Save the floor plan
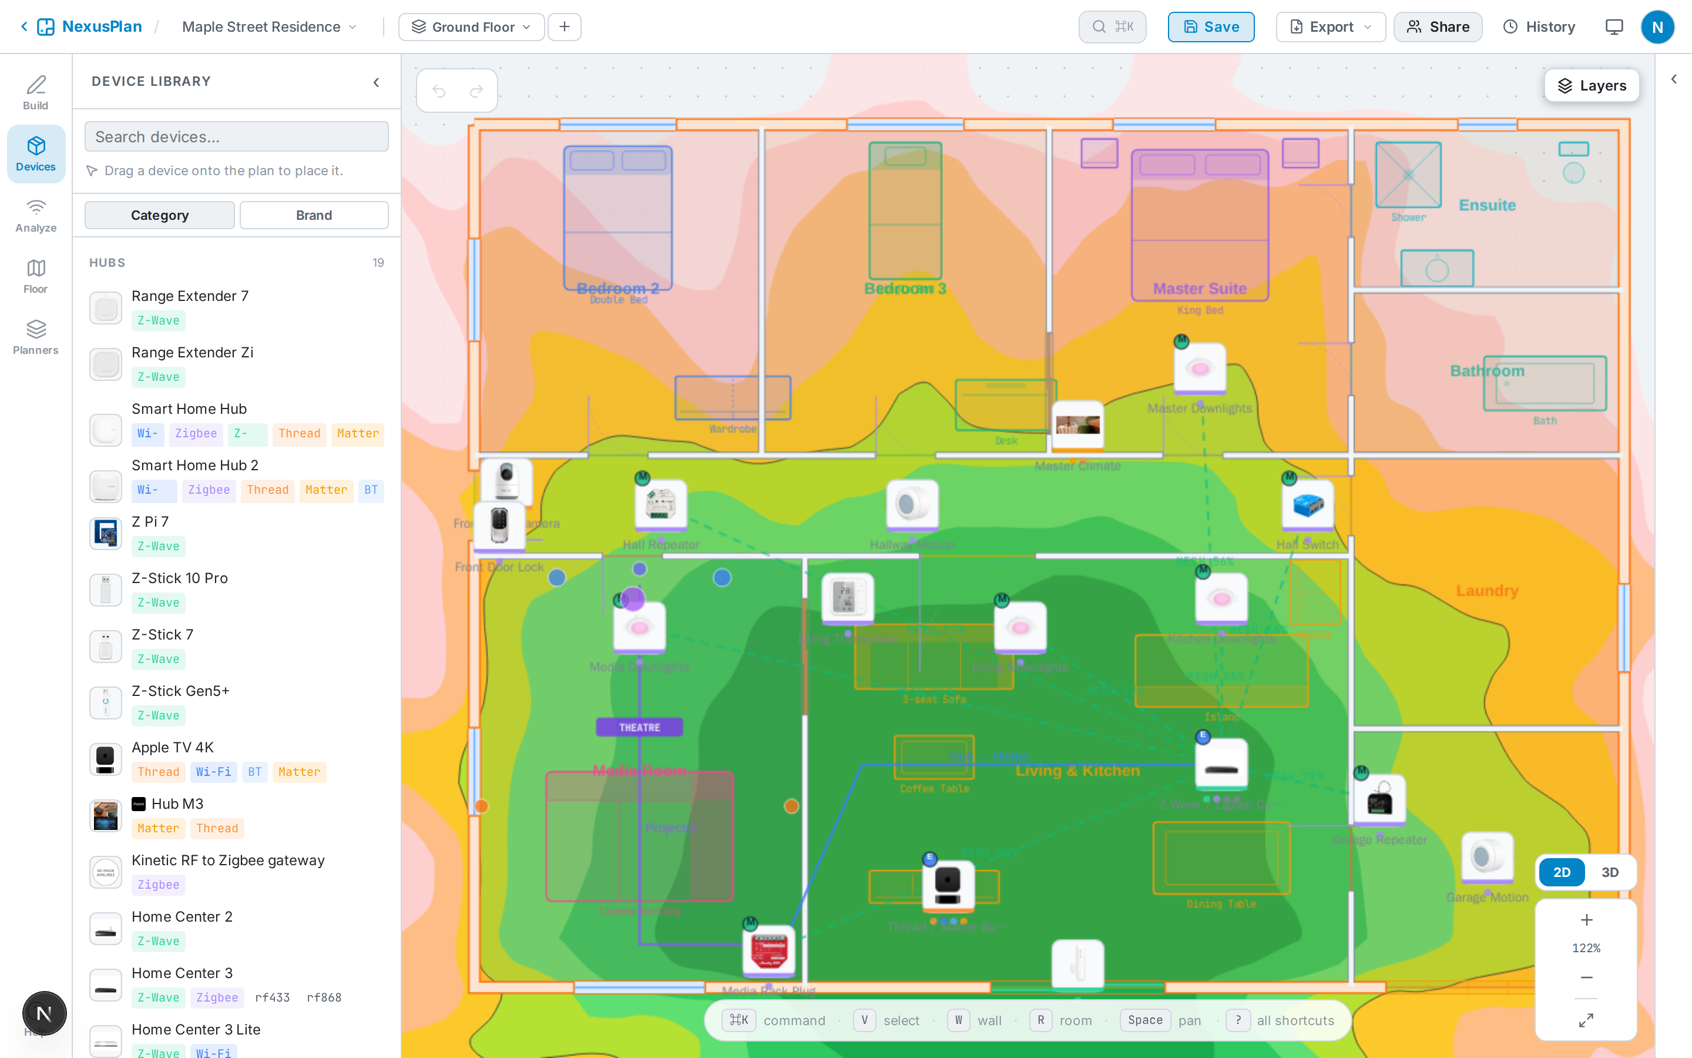 coord(1211,26)
